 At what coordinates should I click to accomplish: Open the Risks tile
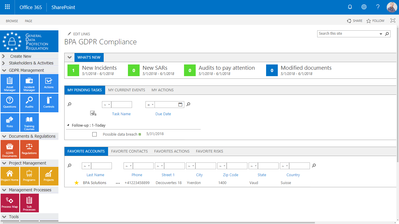pyautogui.click(x=10, y=123)
